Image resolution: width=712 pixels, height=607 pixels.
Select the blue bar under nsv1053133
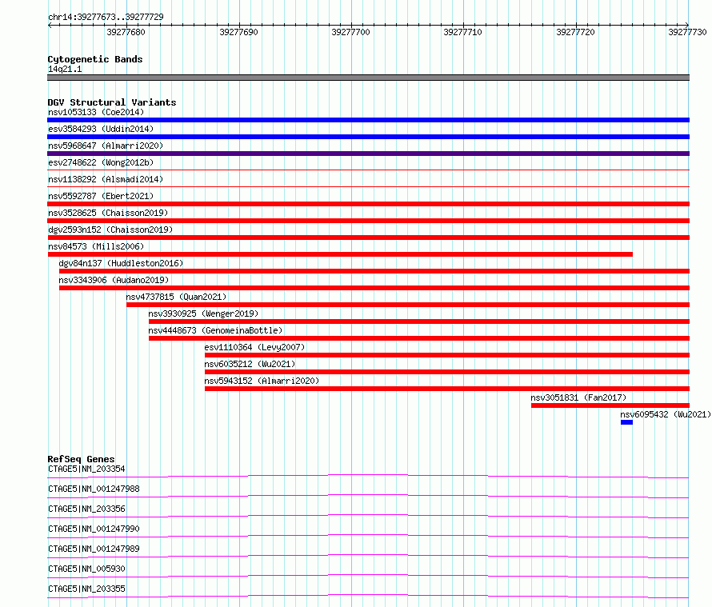(x=368, y=120)
